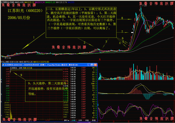Click the VOLUME:83614.94 readout
Image resolution: width=175 pixels, height=123 pixels.
point(10,62)
